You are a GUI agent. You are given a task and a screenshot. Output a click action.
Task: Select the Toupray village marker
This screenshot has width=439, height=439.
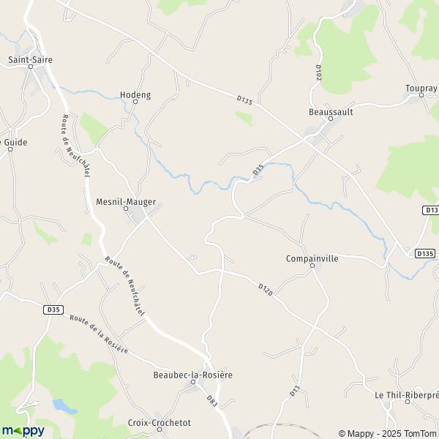421,95
